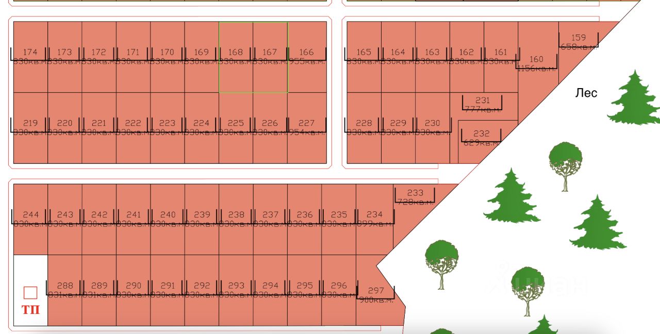Select plot 159 near the forest
This screenshot has height=334, width=660.
pyautogui.click(x=579, y=42)
